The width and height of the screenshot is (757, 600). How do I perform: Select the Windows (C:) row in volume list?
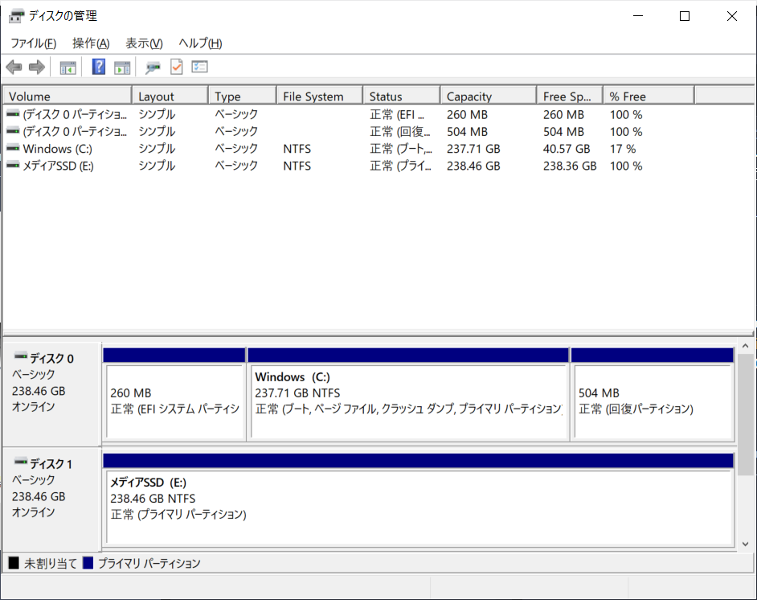click(x=58, y=149)
